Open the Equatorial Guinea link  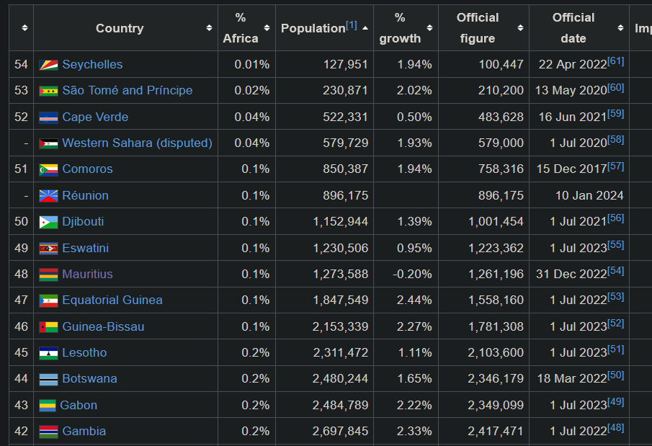coord(112,300)
